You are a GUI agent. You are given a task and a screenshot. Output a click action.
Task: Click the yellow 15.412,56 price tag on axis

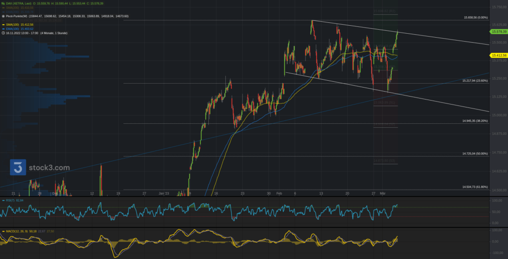499,55
